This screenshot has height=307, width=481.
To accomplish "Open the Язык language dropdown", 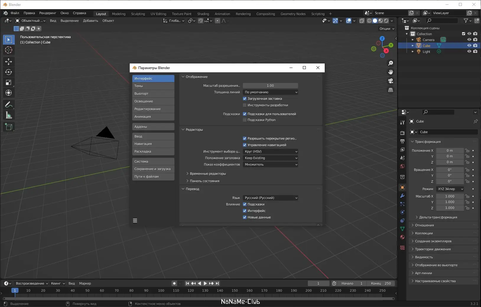I will click(270, 198).
